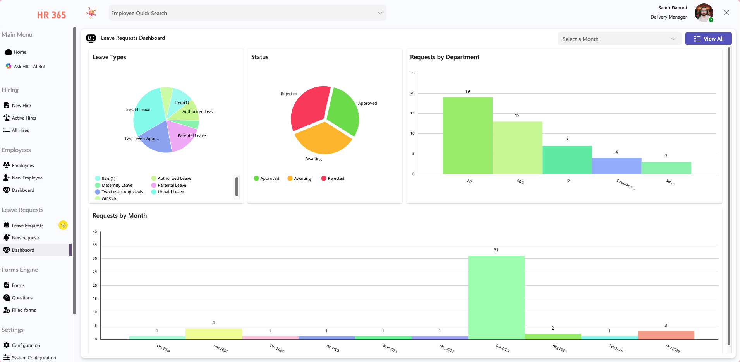
Task: Toggle the Approved series in Status legend
Action: point(267,178)
